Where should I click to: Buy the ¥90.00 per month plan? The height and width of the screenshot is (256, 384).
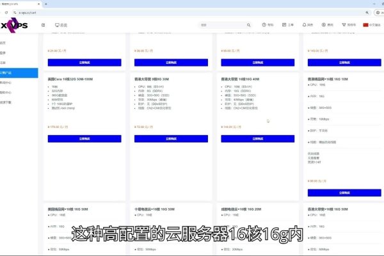258,63
